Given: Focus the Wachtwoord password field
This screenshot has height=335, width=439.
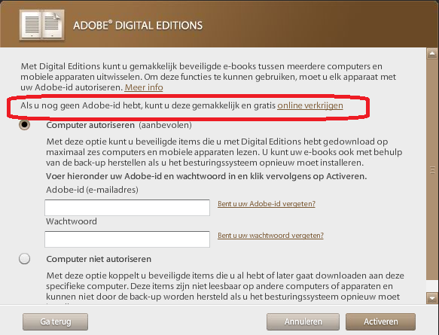Looking at the screenshot, I should (x=127, y=239).
